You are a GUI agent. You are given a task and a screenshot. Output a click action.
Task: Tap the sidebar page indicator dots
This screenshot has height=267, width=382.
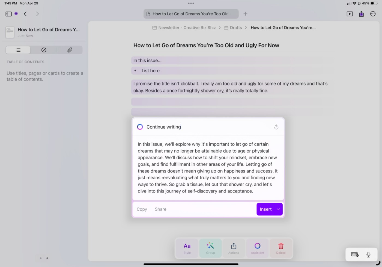click(x=44, y=258)
